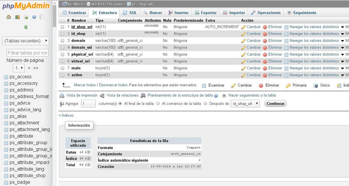Expand More actions arrow for id_shop_url row
Viewport: 349px width, 186px height.
[x=342, y=27]
